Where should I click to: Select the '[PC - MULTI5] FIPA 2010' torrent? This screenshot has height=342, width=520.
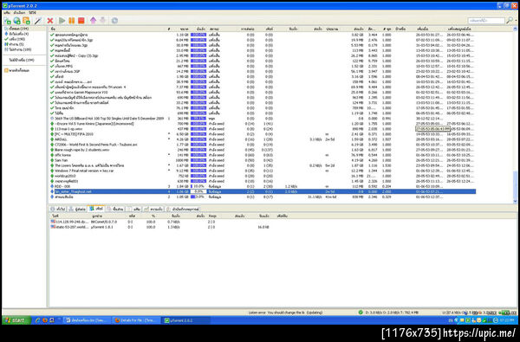[262, 134]
